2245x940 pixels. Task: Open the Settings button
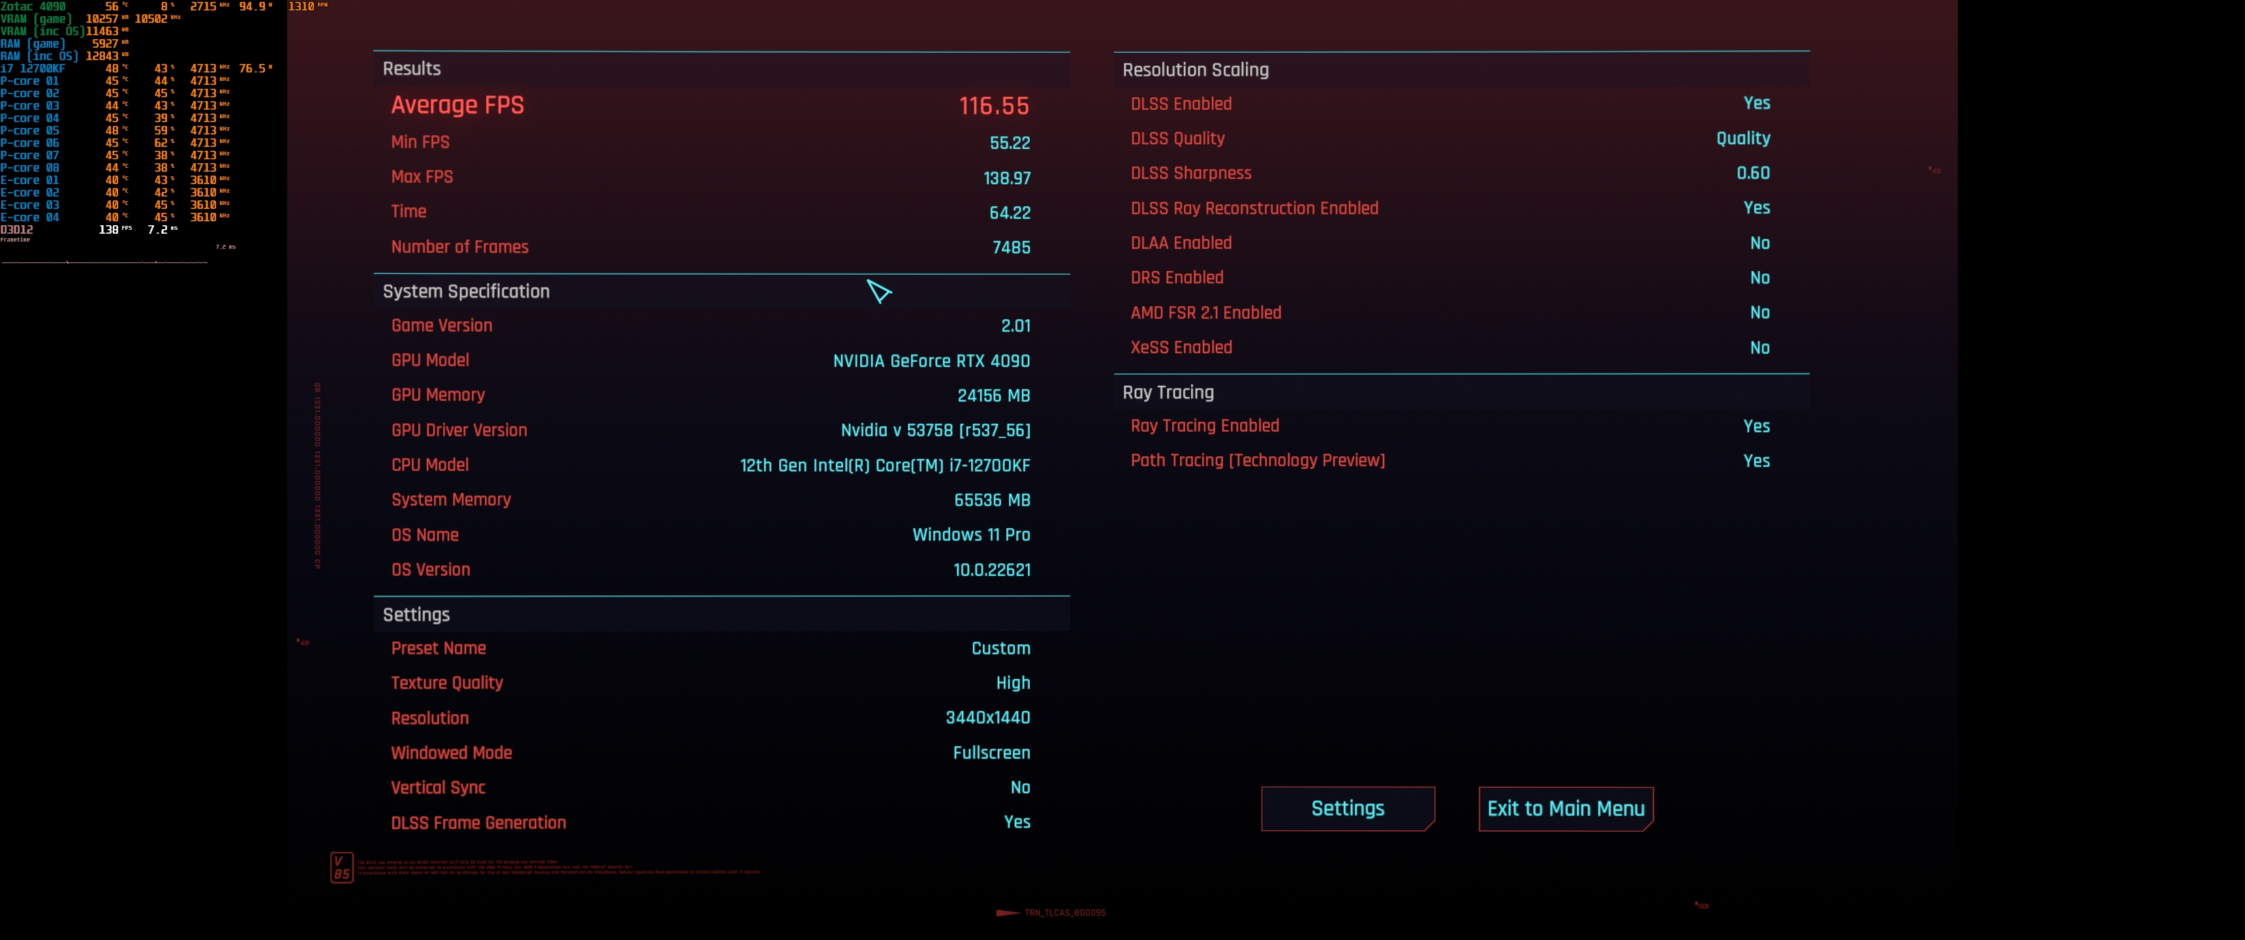(1346, 808)
